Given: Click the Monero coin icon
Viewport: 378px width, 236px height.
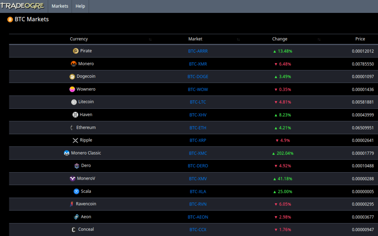Looking at the screenshot, I should coord(73,64).
